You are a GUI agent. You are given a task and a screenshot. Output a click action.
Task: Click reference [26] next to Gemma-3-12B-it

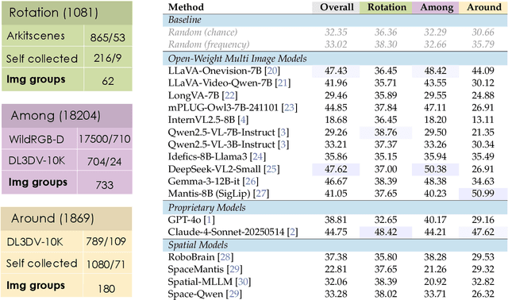251,182
